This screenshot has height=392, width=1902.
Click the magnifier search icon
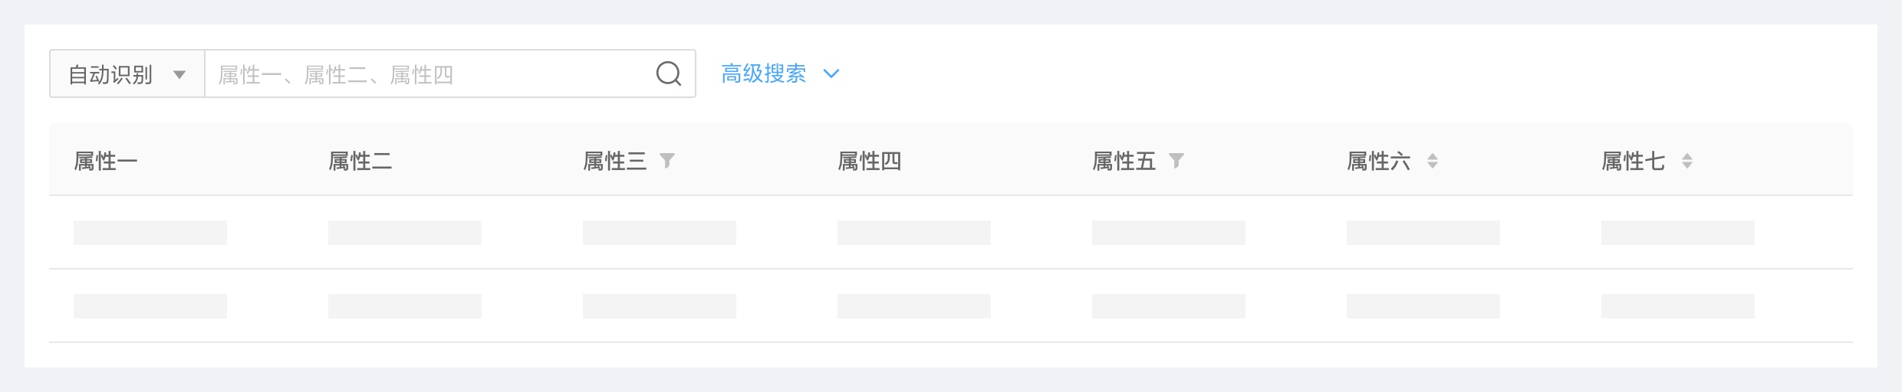pyautogui.click(x=668, y=74)
